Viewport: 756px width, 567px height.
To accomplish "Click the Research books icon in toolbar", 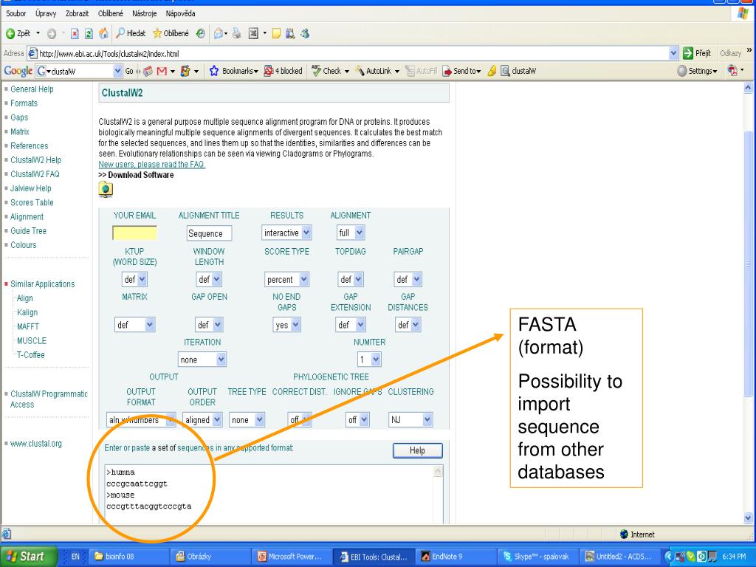I will 289,33.
